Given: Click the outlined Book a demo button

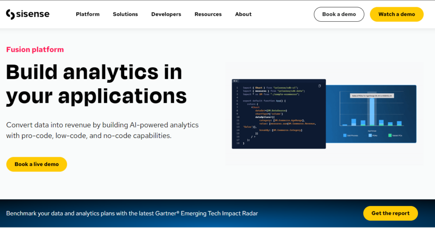Looking at the screenshot, I should pos(339,14).
